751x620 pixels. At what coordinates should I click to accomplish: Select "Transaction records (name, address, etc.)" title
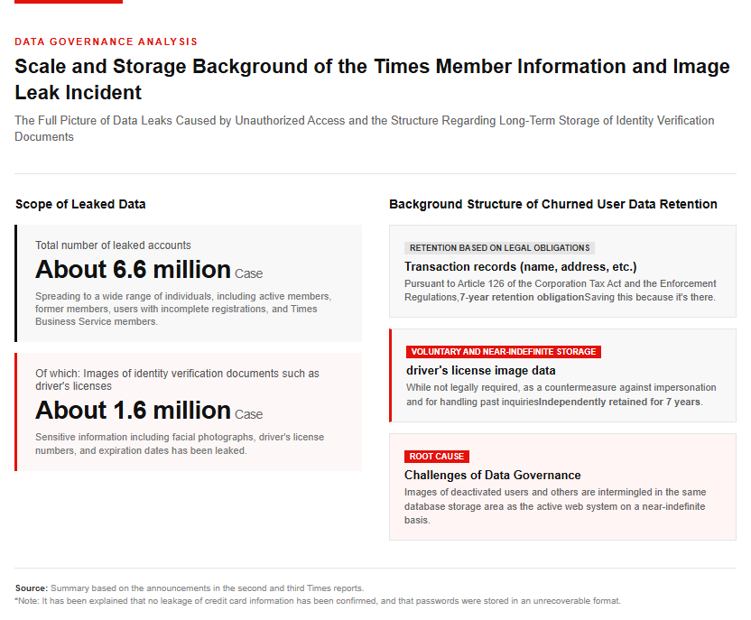click(x=521, y=266)
